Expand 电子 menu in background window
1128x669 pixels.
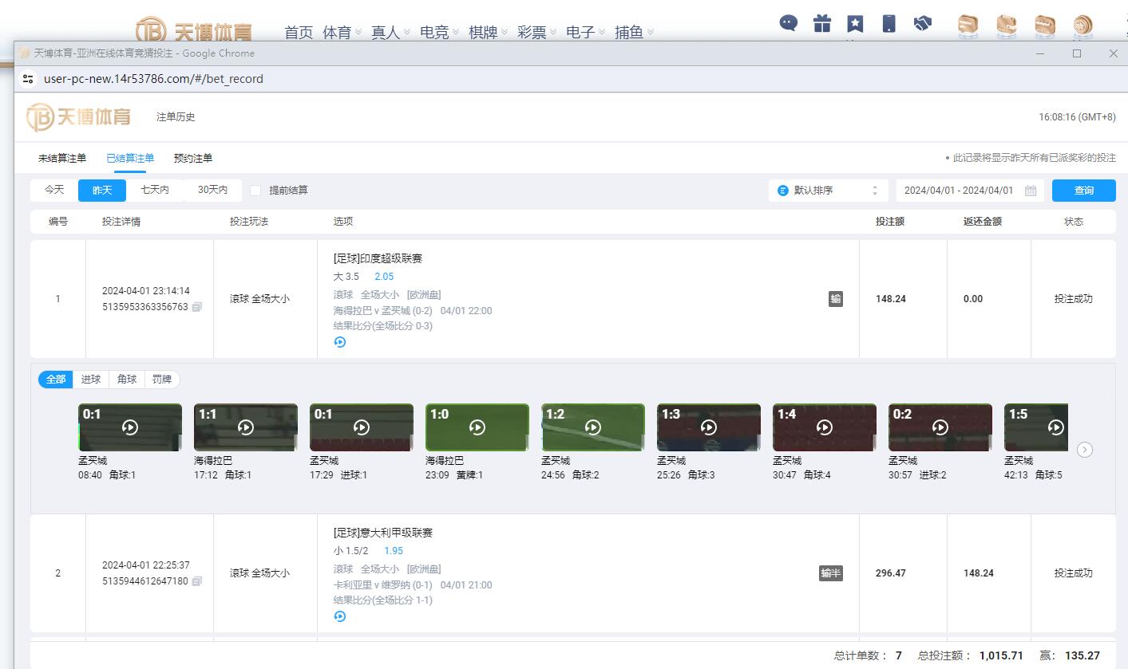pos(586,32)
